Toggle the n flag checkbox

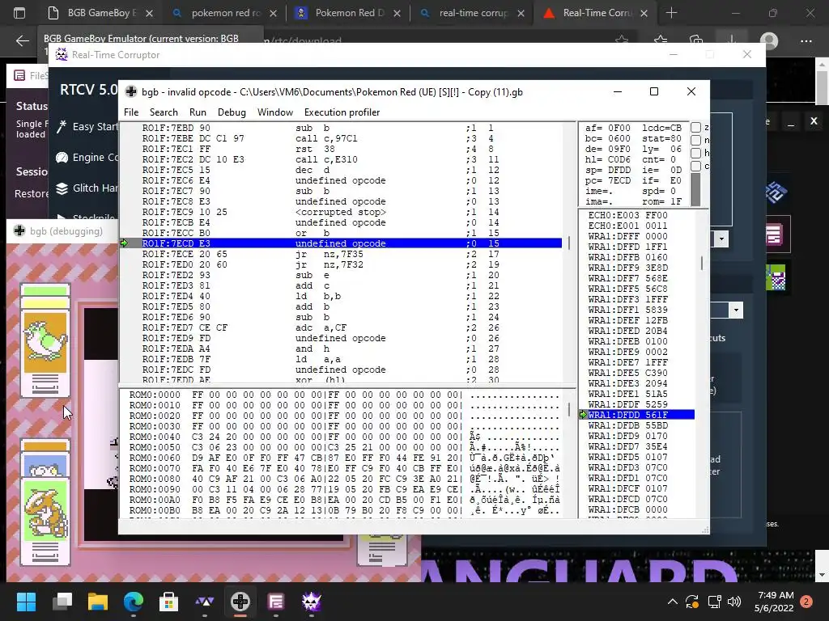pyautogui.click(x=695, y=140)
